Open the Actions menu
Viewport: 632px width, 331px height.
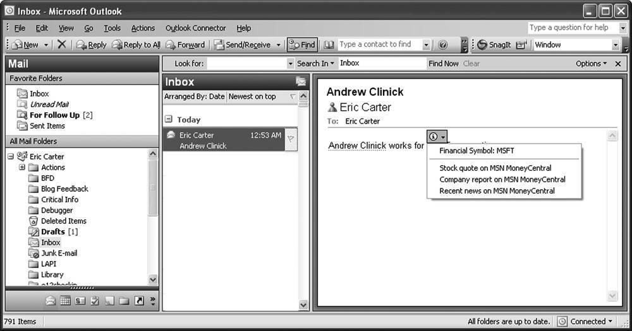[143, 28]
